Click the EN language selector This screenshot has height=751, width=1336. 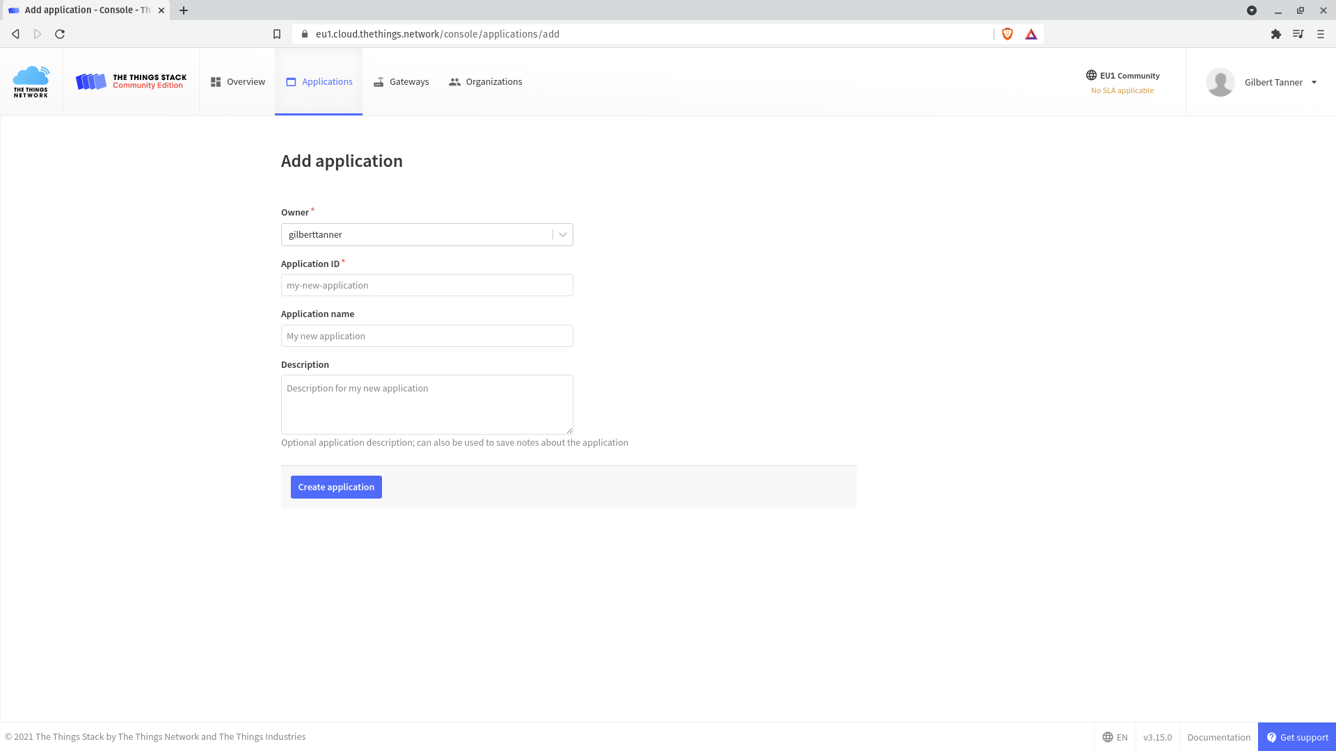(x=1115, y=737)
